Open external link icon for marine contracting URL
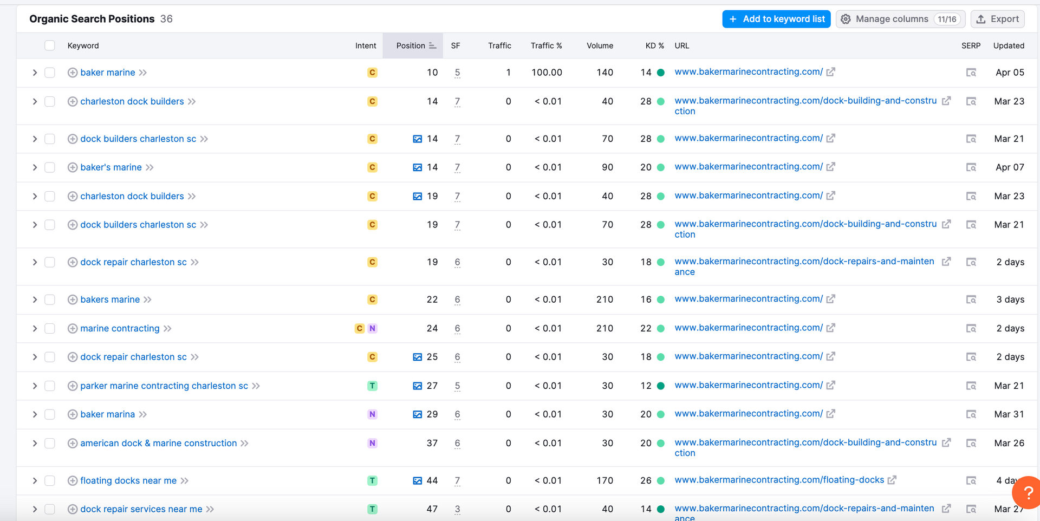The image size is (1040, 521). tap(831, 328)
